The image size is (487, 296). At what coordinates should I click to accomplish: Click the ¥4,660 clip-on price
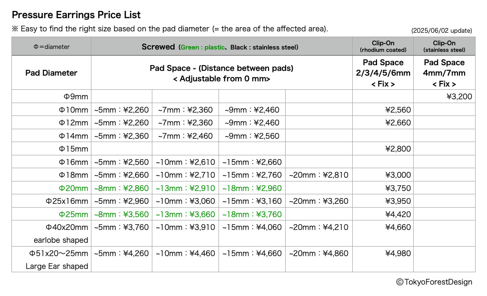[x=398, y=227]
